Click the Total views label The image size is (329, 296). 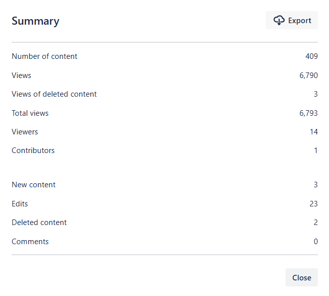30,113
